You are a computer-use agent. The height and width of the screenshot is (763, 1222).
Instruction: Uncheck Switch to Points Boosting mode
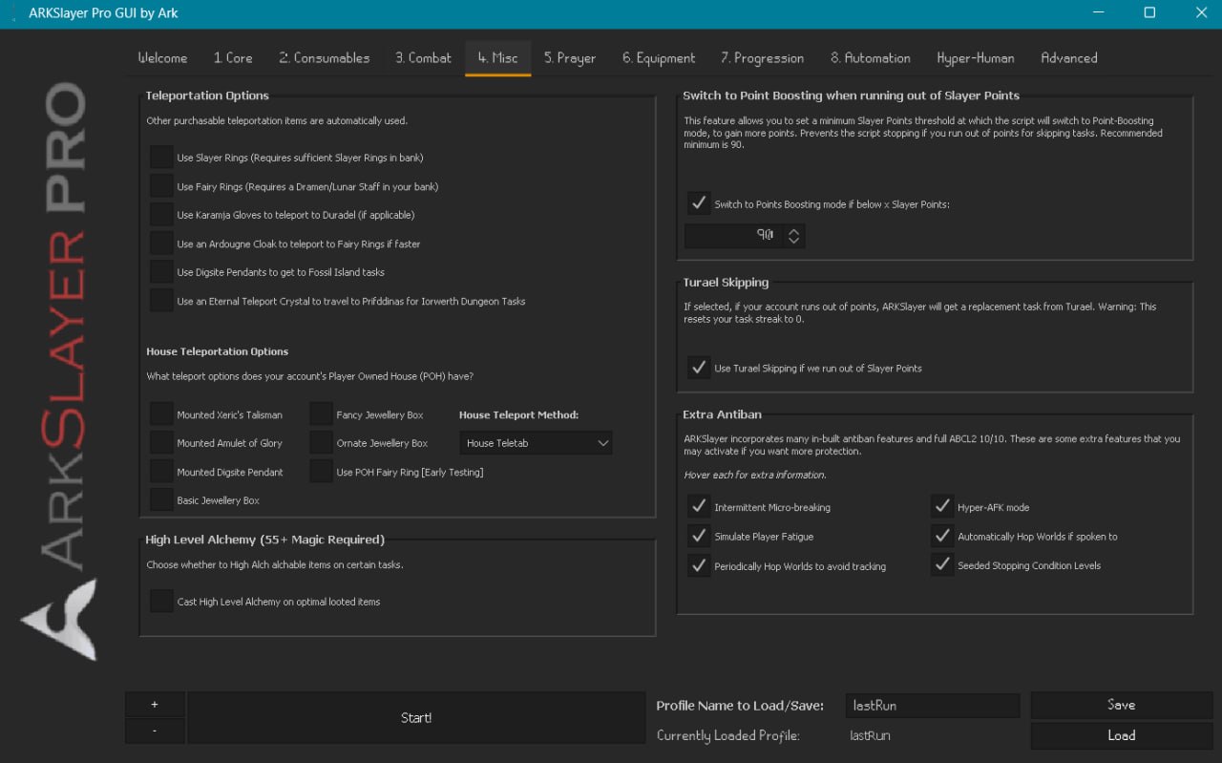[699, 204]
